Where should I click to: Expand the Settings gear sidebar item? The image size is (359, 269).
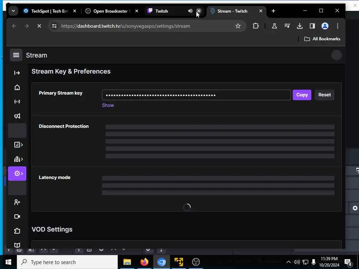click(17, 174)
